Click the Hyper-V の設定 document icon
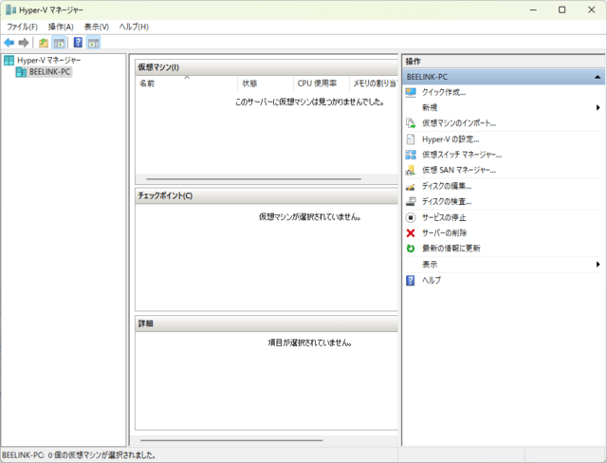The image size is (607, 463). click(411, 139)
